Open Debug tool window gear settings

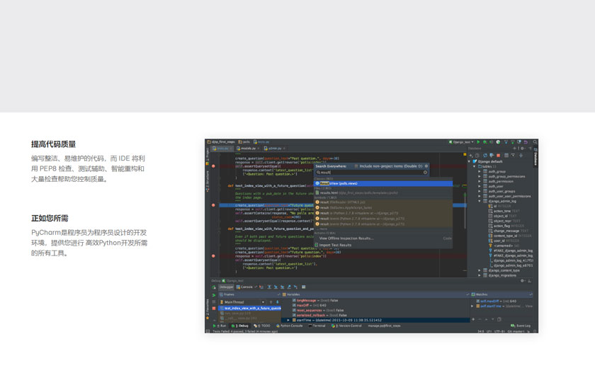point(523,281)
